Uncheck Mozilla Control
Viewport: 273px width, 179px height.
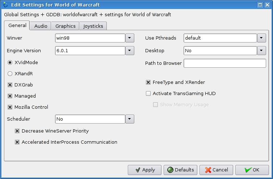pyautogui.click(x=10, y=107)
